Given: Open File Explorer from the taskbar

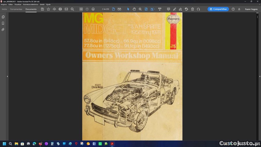Looking at the screenshot, I should pos(16,144).
